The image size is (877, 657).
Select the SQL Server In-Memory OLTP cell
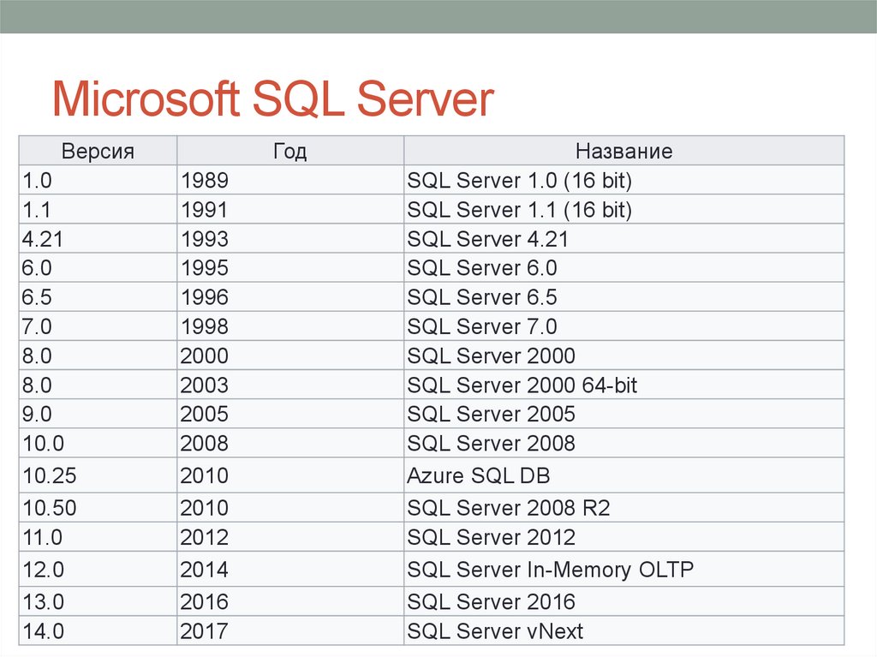point(551,570)
